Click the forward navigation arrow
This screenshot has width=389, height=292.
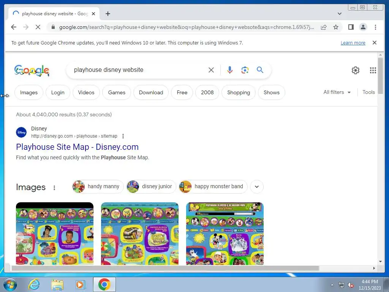26,27
